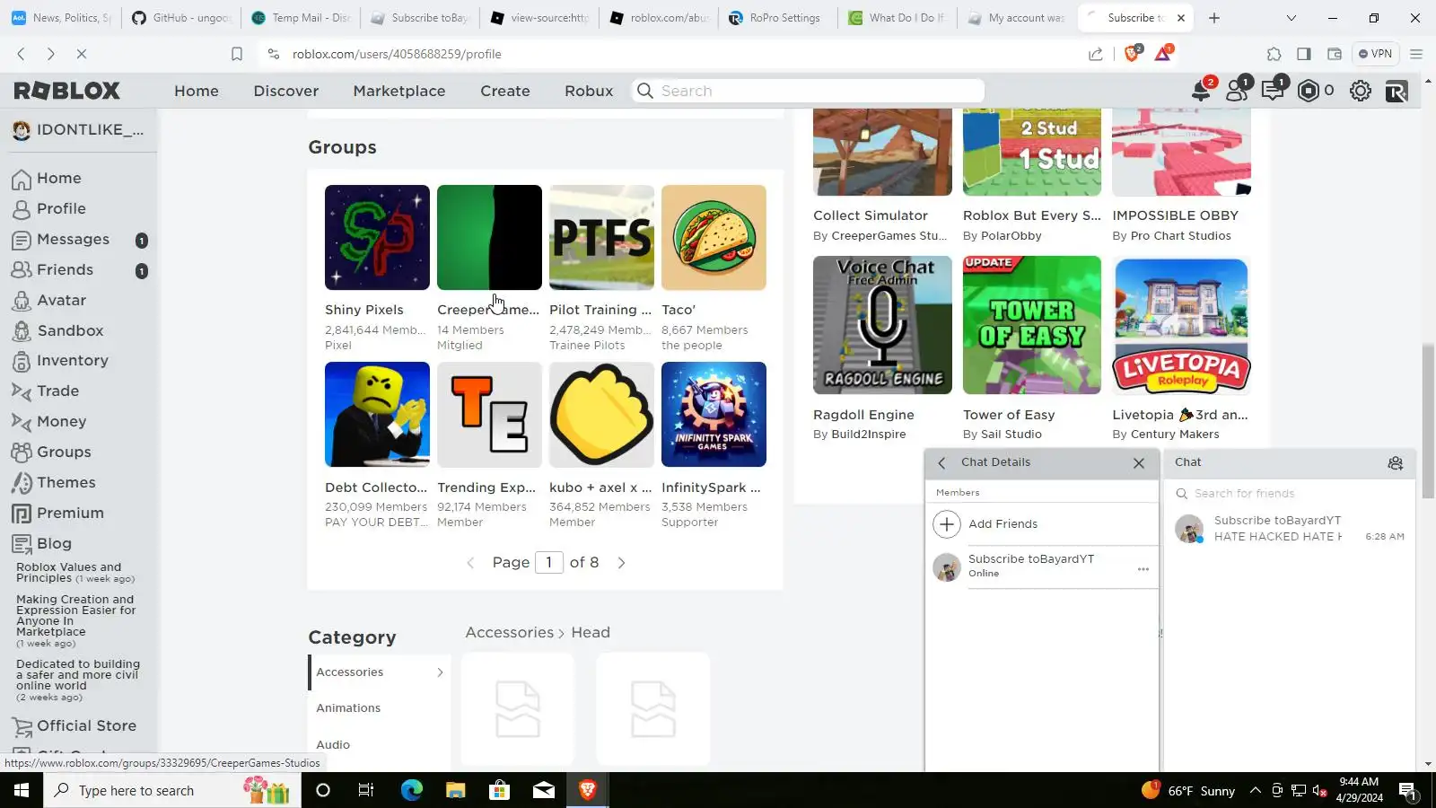The height and width of the screenshot is (808, 1436).
Task: Switch to the GitHub browser tab
Action: click(181, 18)
